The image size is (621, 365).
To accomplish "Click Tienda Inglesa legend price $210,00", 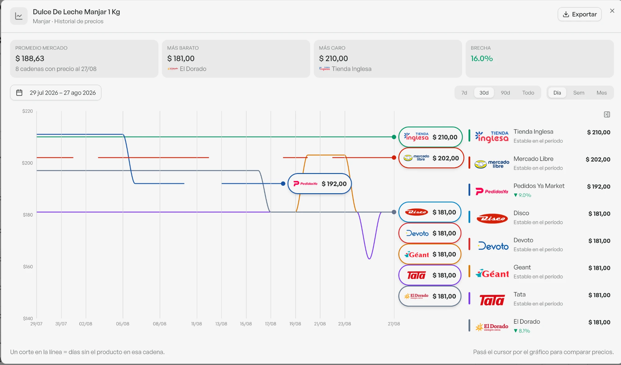I will tap(599, 132).
